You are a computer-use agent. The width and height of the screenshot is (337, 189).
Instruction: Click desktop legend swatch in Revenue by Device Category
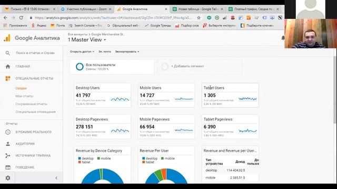point(80,159)
